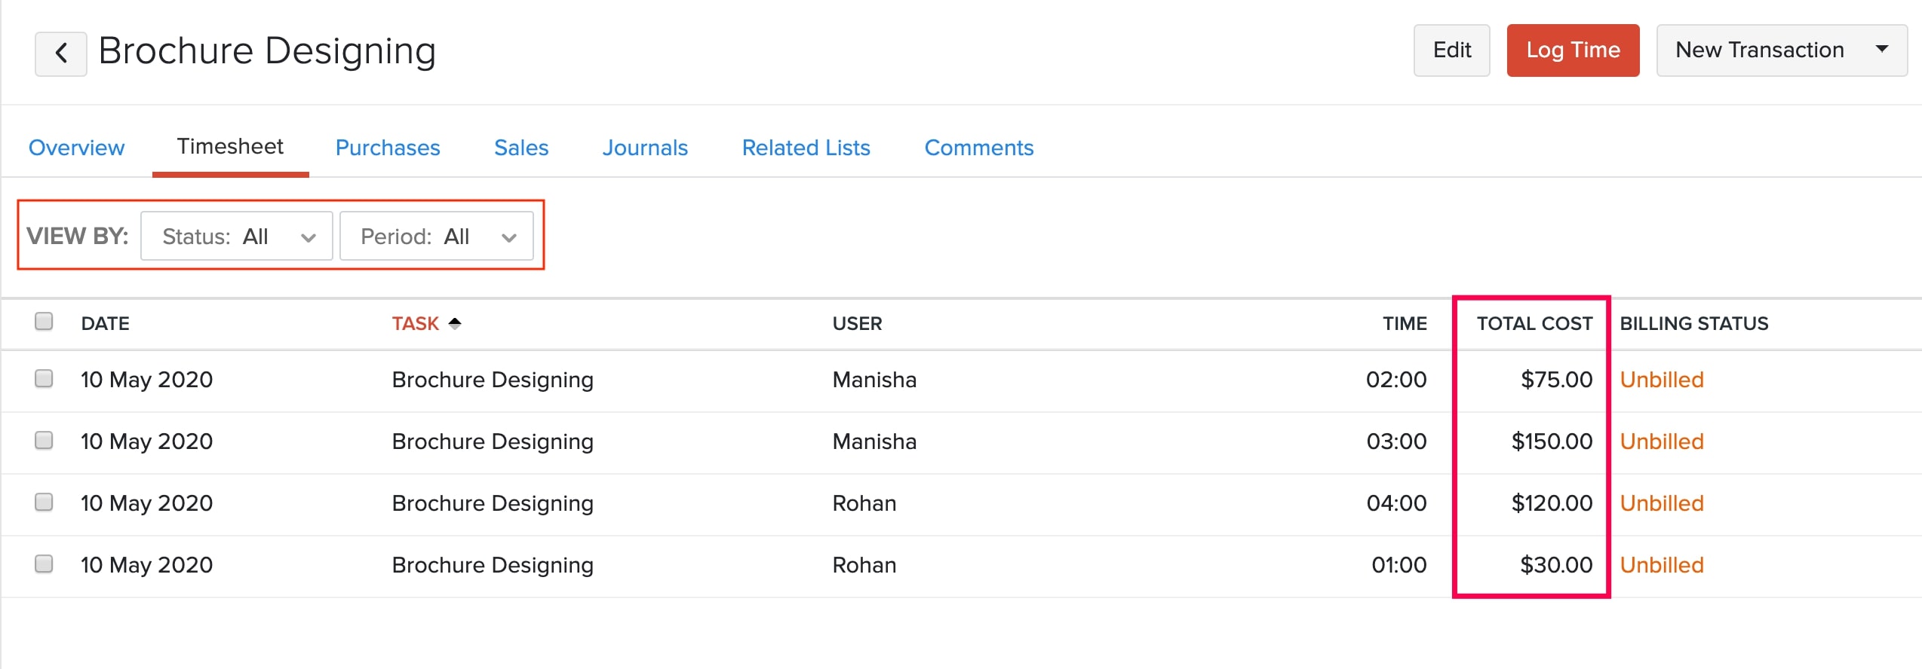Open the Purchases tab
The image size is (1922, 669).
click(388, 148)
